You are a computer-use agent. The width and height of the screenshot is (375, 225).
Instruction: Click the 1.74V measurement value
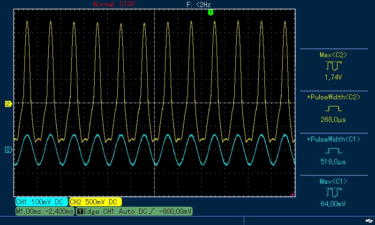coord(333,77)
